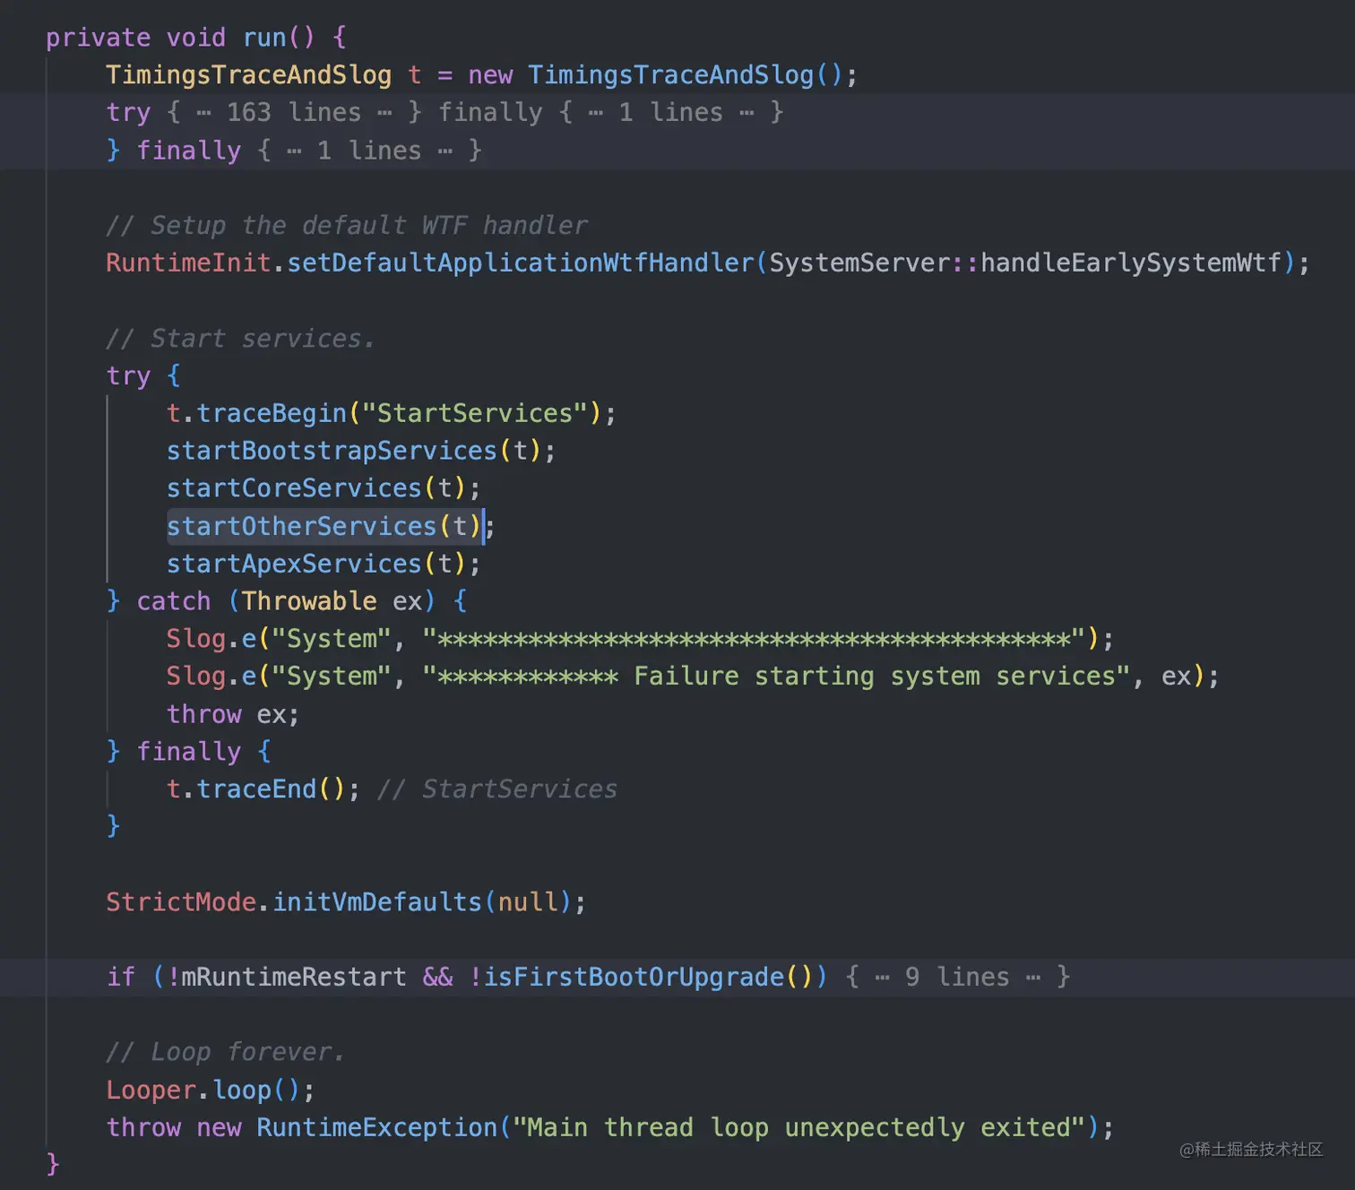Click 'startBootstrapServices(t)' call
Viewport: 1355px width, 1190px height.
point(354,451)
